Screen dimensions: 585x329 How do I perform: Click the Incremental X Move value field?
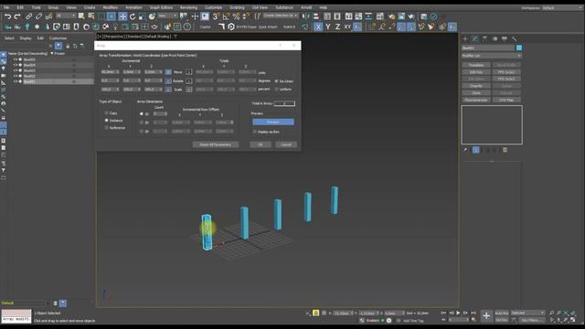tap(110, 72)
